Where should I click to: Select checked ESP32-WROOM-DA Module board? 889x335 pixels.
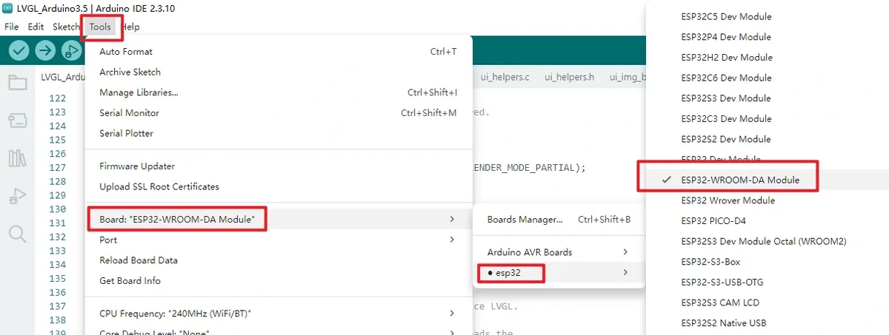[x=768, y=180]
